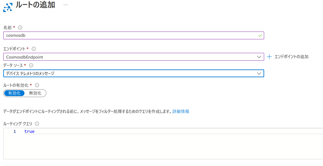Show info tooltip for エンドポイント field
Image resolution: width=323 pixels, height=166 pixels.
(34, 49)
